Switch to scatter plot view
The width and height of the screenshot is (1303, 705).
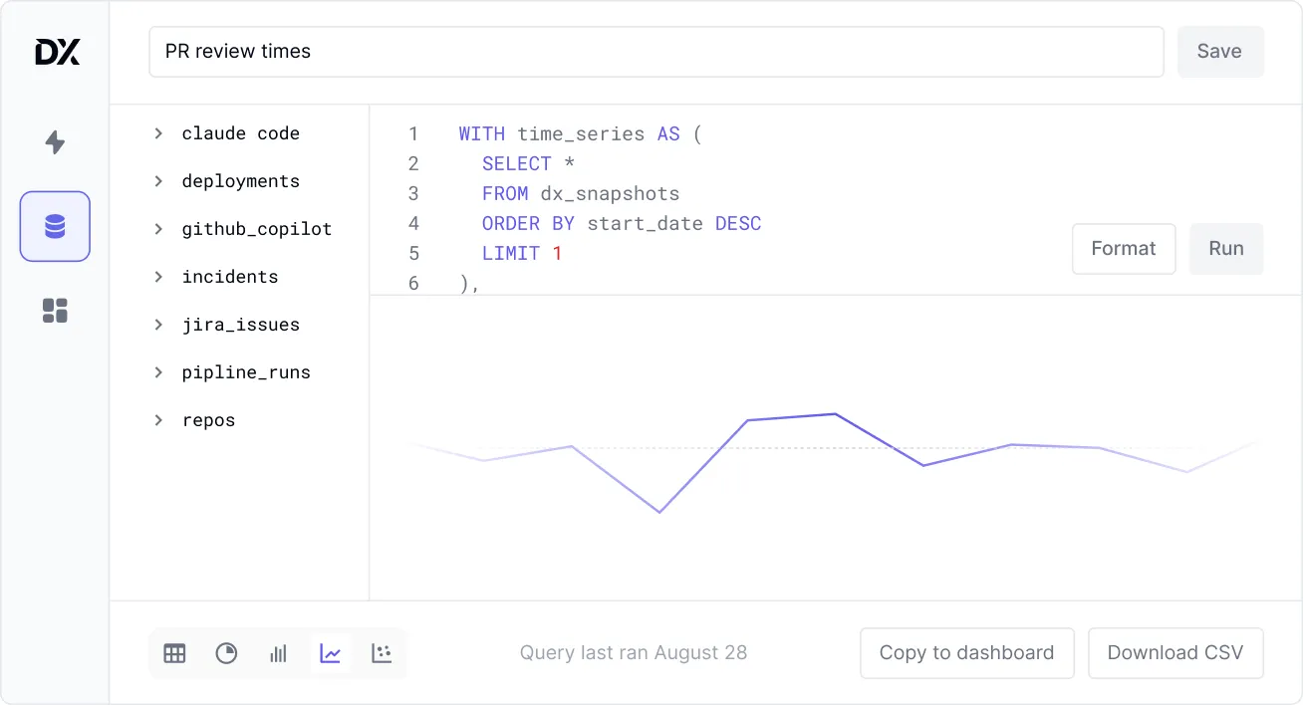[382, 653]
